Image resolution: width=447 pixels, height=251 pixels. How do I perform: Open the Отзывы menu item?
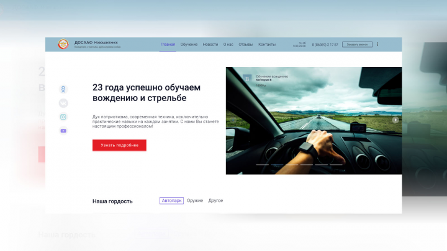[x=245, y=45]
